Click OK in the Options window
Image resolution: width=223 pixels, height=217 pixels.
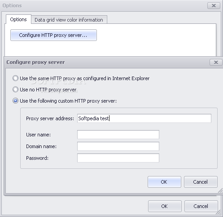click(165, 206)
